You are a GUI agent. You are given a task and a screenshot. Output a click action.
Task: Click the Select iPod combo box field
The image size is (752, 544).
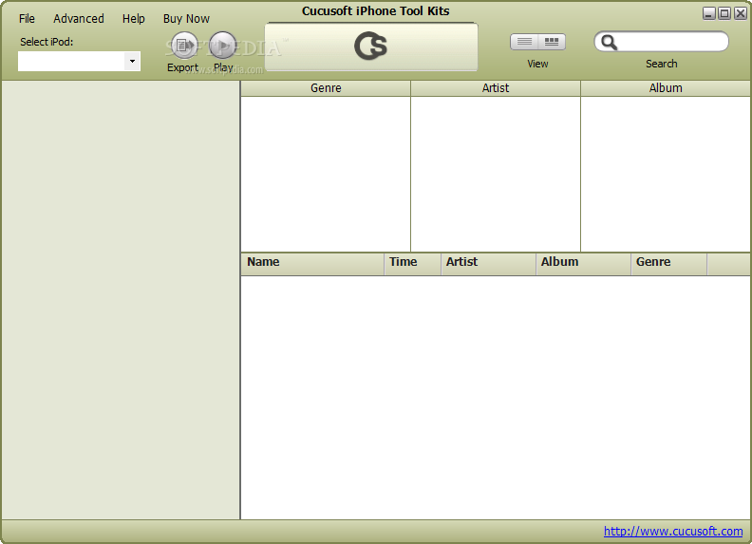click(x=79, y=62)
